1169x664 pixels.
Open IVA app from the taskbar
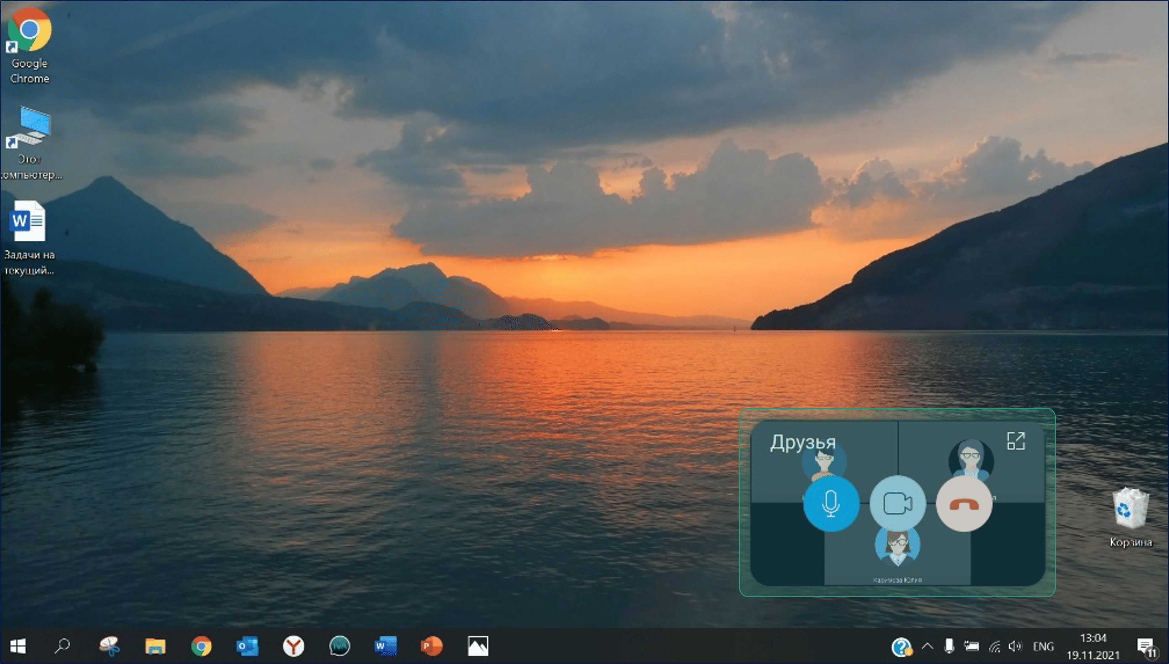tap(339, 646)
